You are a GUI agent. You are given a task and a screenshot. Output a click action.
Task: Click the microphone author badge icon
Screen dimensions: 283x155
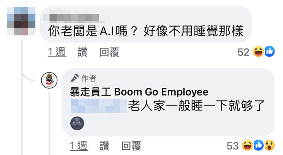(x=74, y=78)
